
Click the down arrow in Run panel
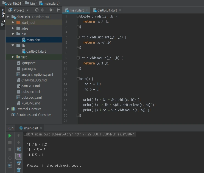point(19,142)
